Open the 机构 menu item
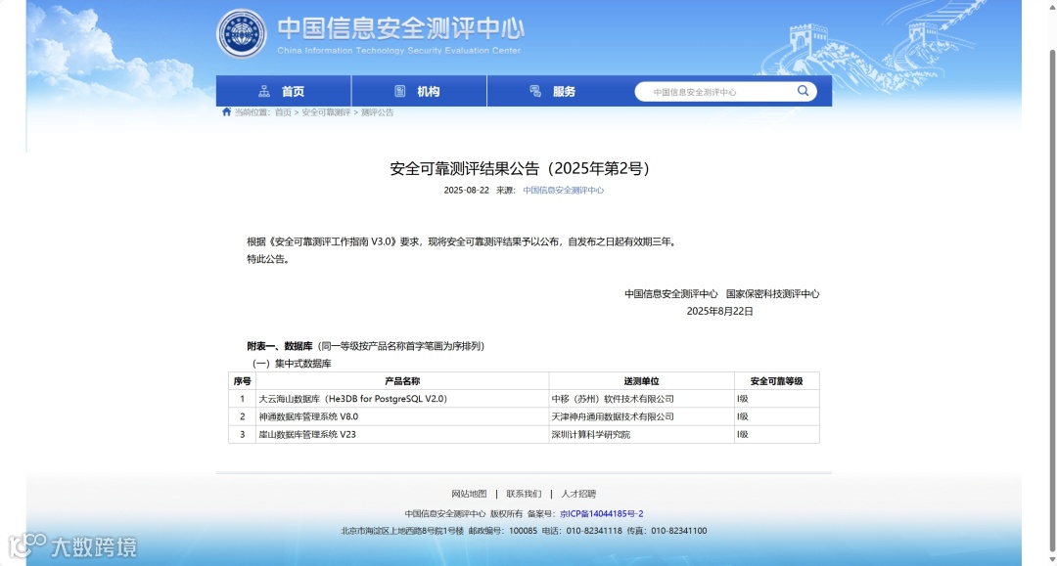 pos(419,92)
